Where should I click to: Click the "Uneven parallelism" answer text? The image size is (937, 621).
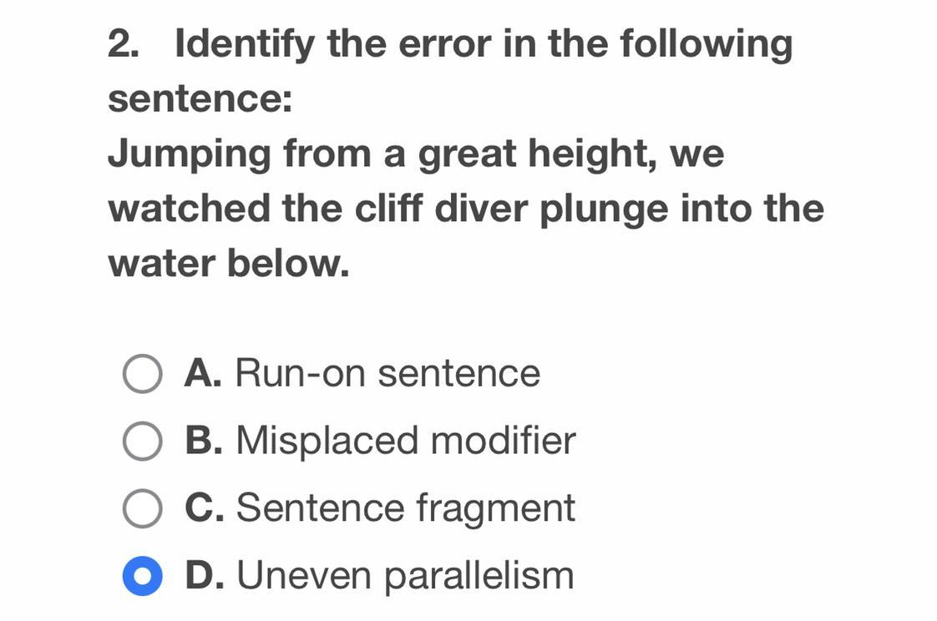pyautogui.click(x=405, y=576)
